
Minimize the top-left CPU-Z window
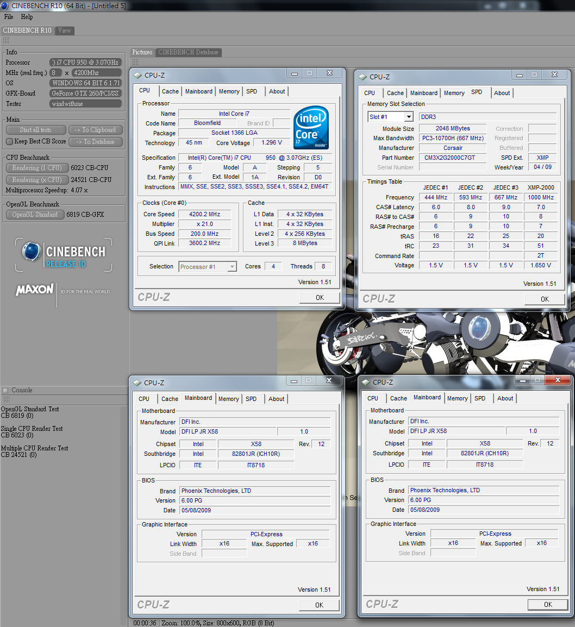point(295,73)
